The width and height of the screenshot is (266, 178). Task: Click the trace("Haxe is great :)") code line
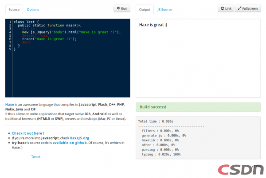[x=49, y=39]
